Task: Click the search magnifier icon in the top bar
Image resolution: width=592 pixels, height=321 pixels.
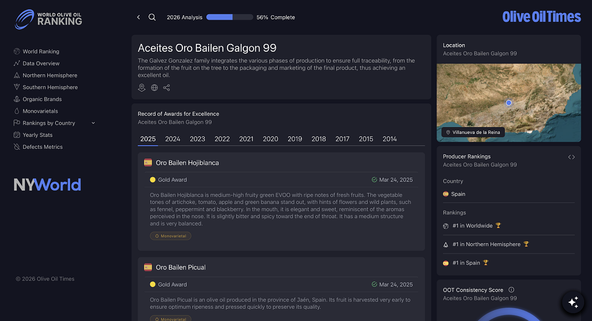Action: pyautogui.click(x=152, y=17)
